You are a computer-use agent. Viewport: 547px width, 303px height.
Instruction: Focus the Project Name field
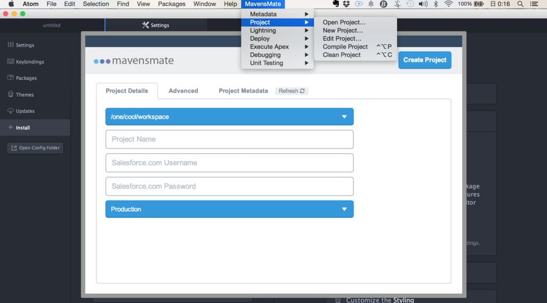pos(230,139)
